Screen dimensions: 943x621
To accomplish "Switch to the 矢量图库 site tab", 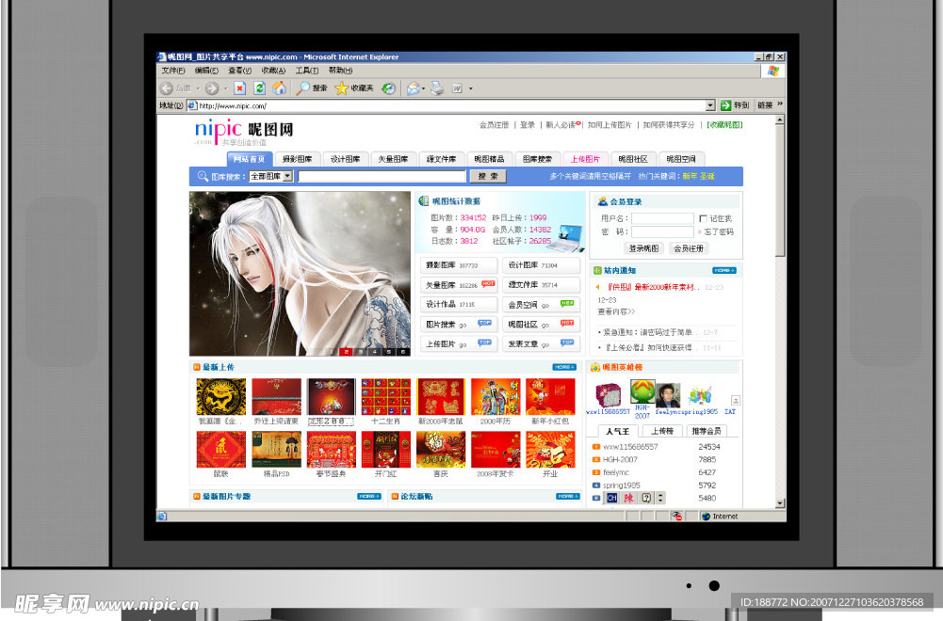I will pyautogui.click(x=394, y=159).
